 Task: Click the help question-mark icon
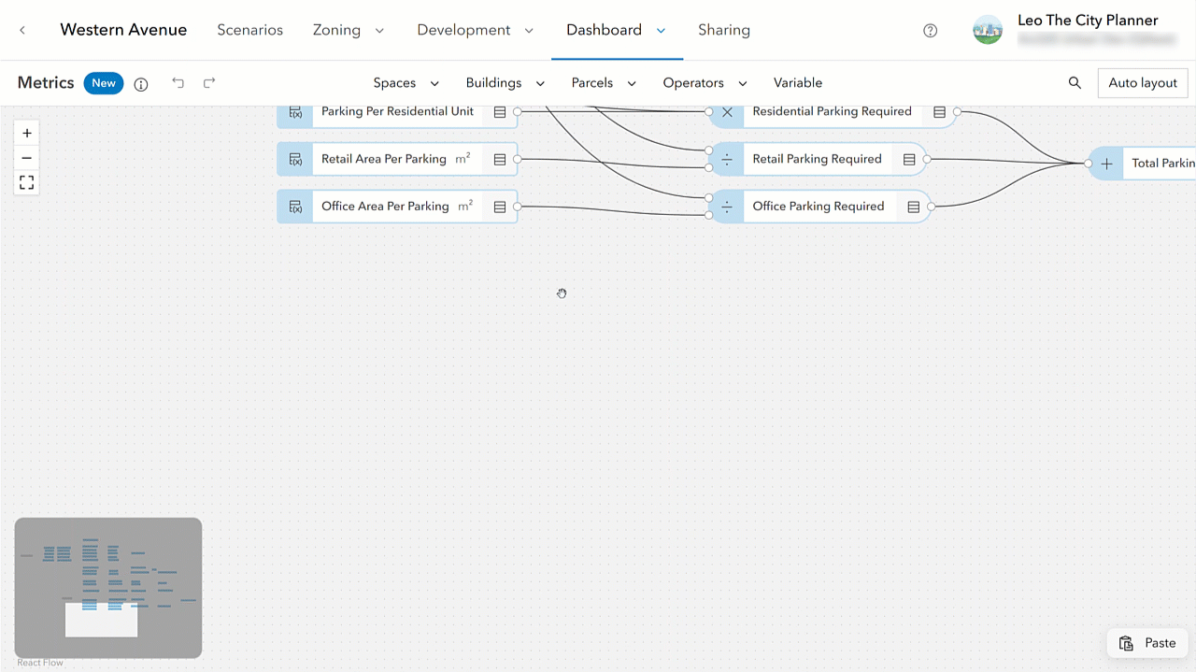(x=930, y=30)
